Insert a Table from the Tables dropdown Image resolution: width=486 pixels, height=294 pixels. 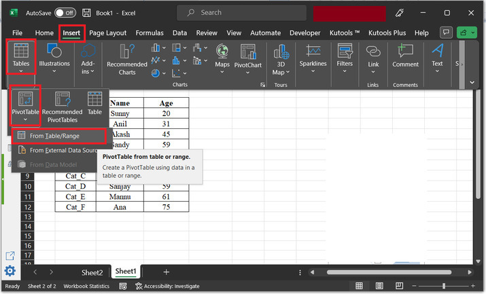click(x=94, y=103)
